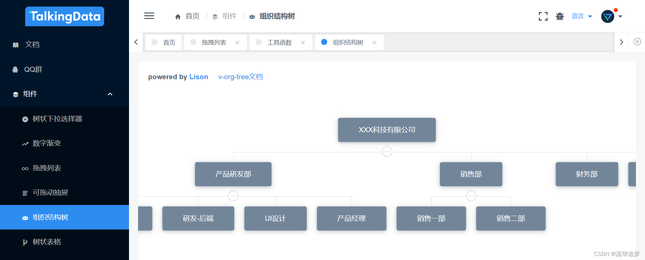Open 树状表格 menu item
Image resolution: width=645 pixels, height=260 pixels.
pos(64,242)
